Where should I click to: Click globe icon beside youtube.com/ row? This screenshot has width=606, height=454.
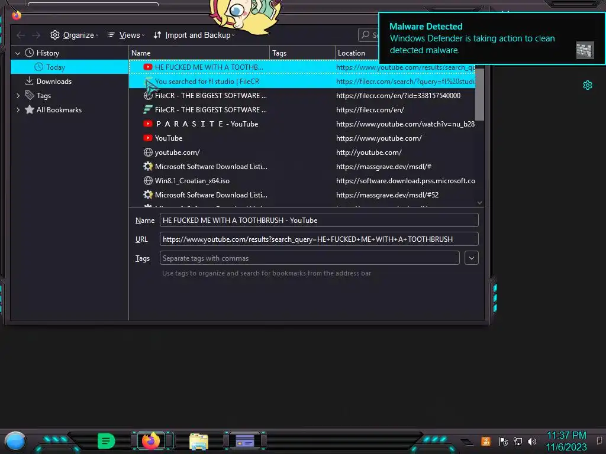(147, 153)
